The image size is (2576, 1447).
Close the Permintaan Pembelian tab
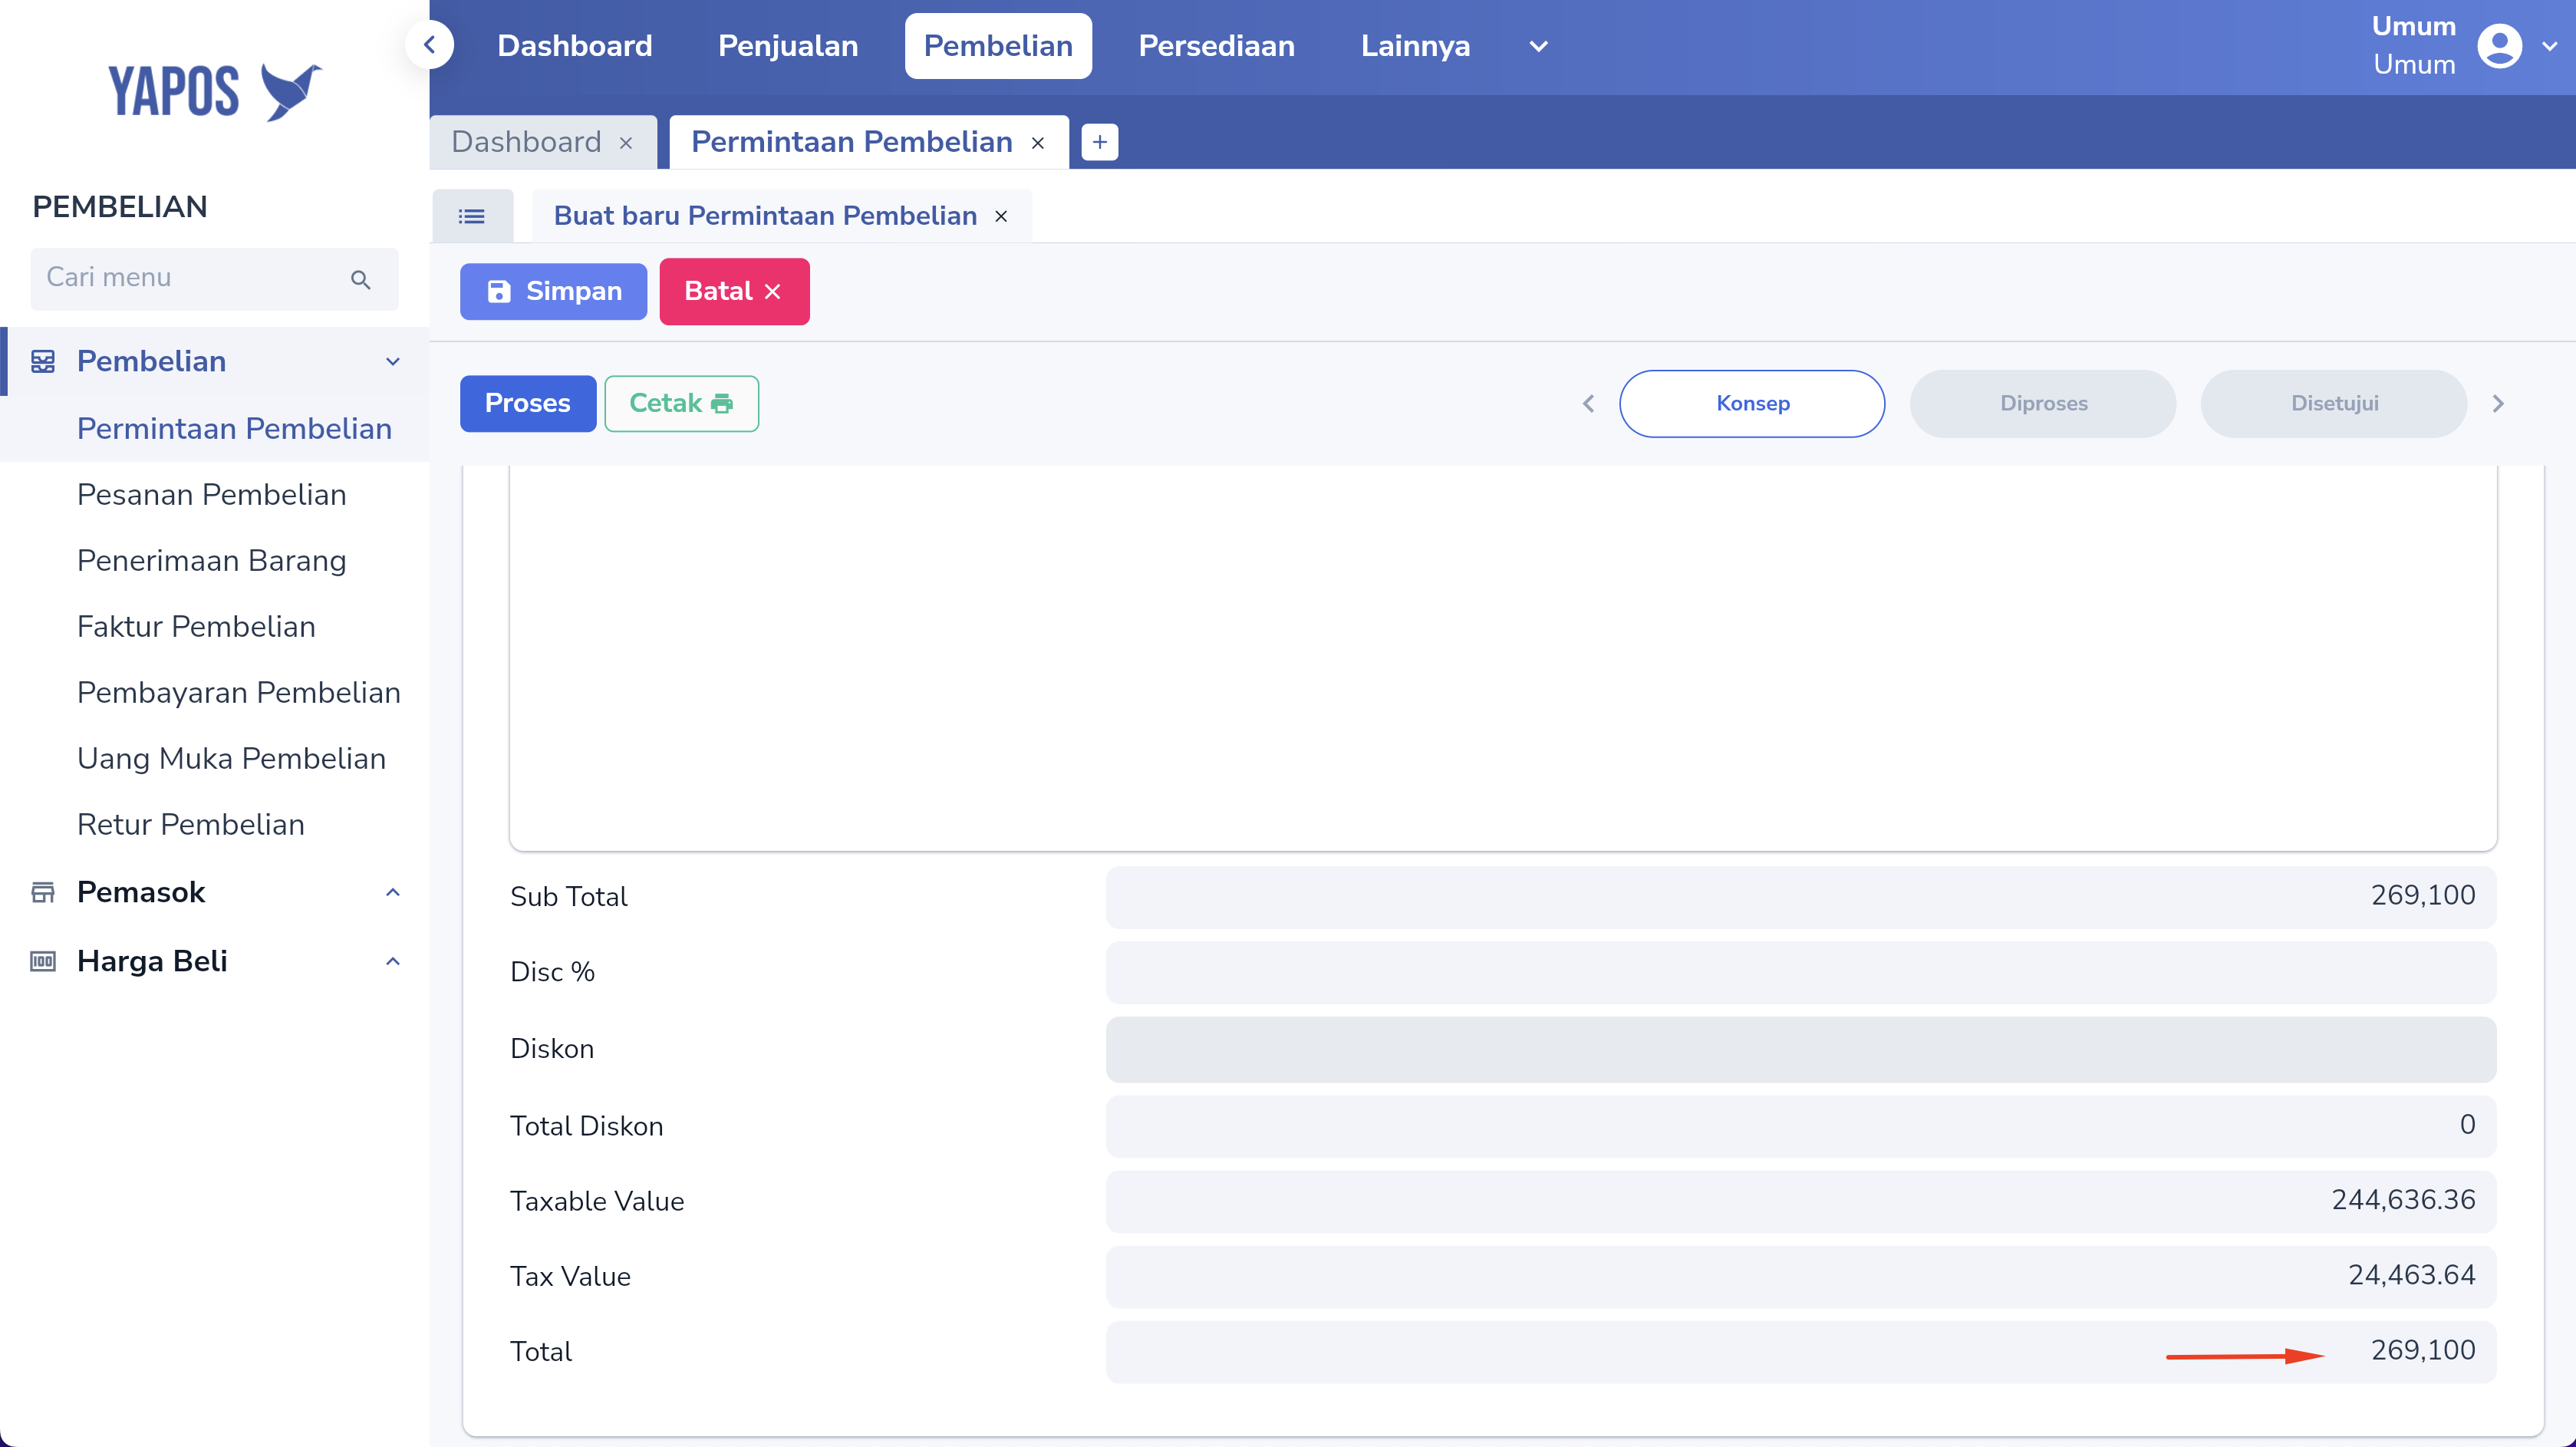click(x=1038, y=143)
